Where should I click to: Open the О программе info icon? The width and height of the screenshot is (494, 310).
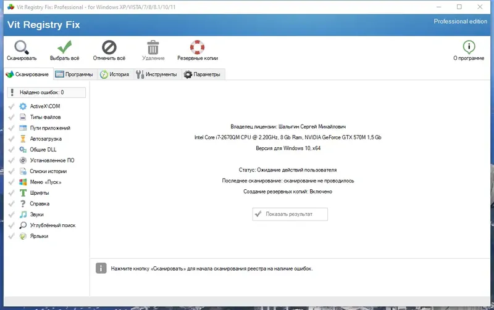(469, 47)
